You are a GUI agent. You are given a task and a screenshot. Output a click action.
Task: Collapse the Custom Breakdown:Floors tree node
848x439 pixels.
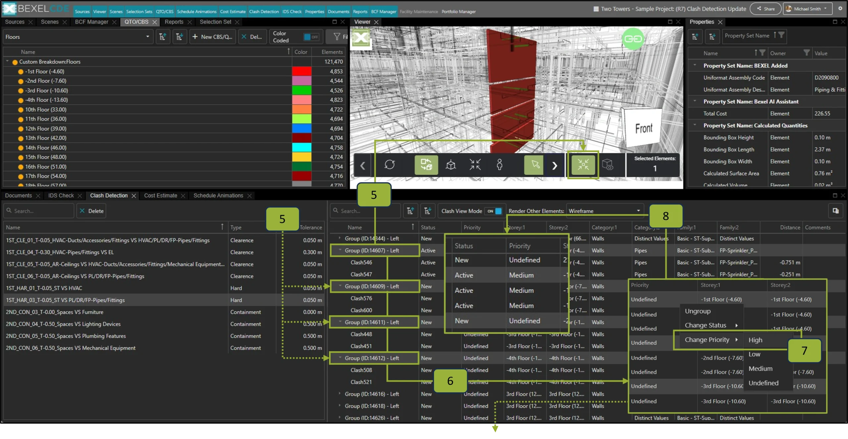pyautogui.click(x=7, y=62)
